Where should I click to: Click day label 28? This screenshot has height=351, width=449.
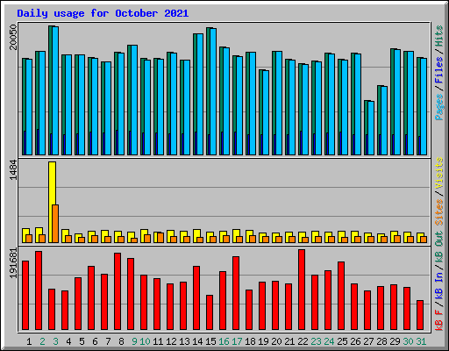pyautogui.click(x=381, y=341)
